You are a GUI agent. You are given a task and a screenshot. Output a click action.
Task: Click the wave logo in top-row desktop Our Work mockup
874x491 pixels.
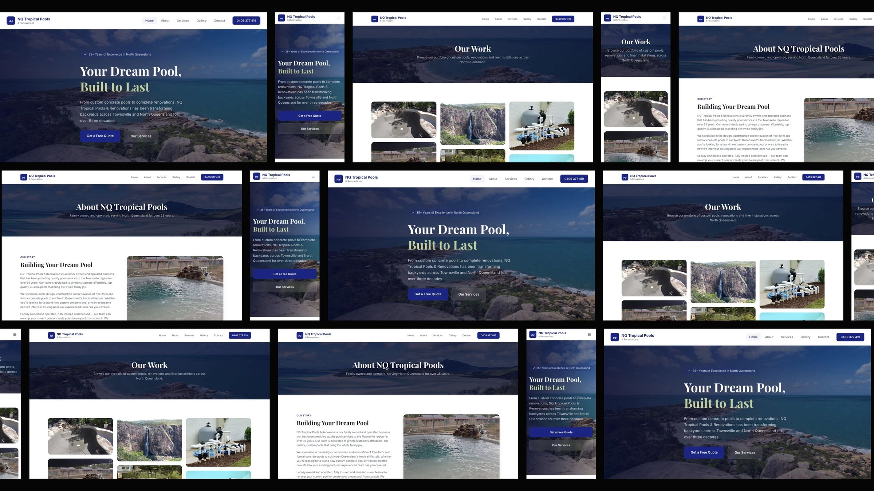(x=374, y=19)
